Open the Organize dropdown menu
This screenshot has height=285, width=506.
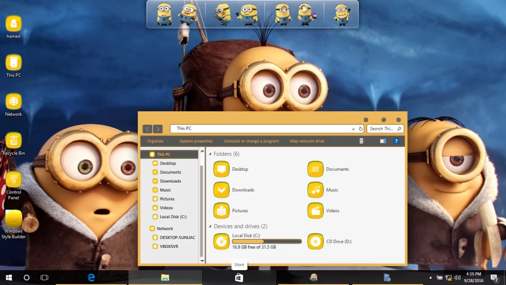[x=156, y=141]
